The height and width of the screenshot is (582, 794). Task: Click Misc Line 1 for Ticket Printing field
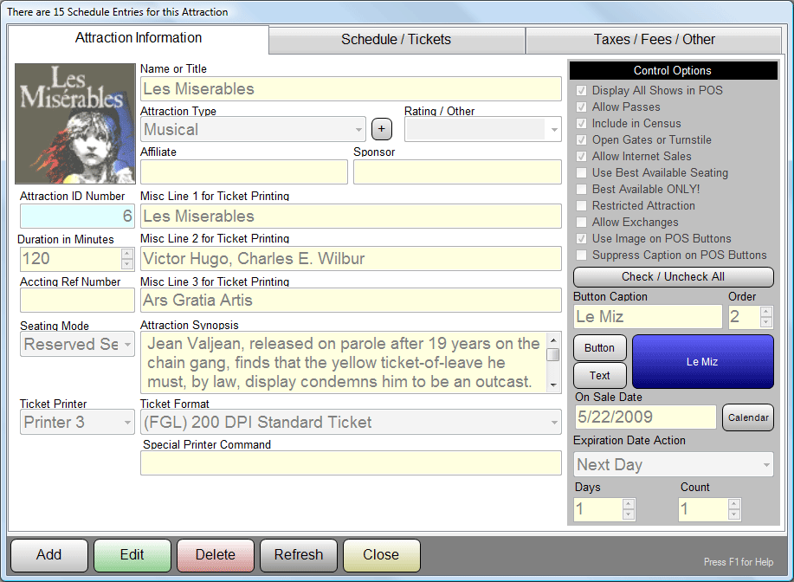[351, 217]
